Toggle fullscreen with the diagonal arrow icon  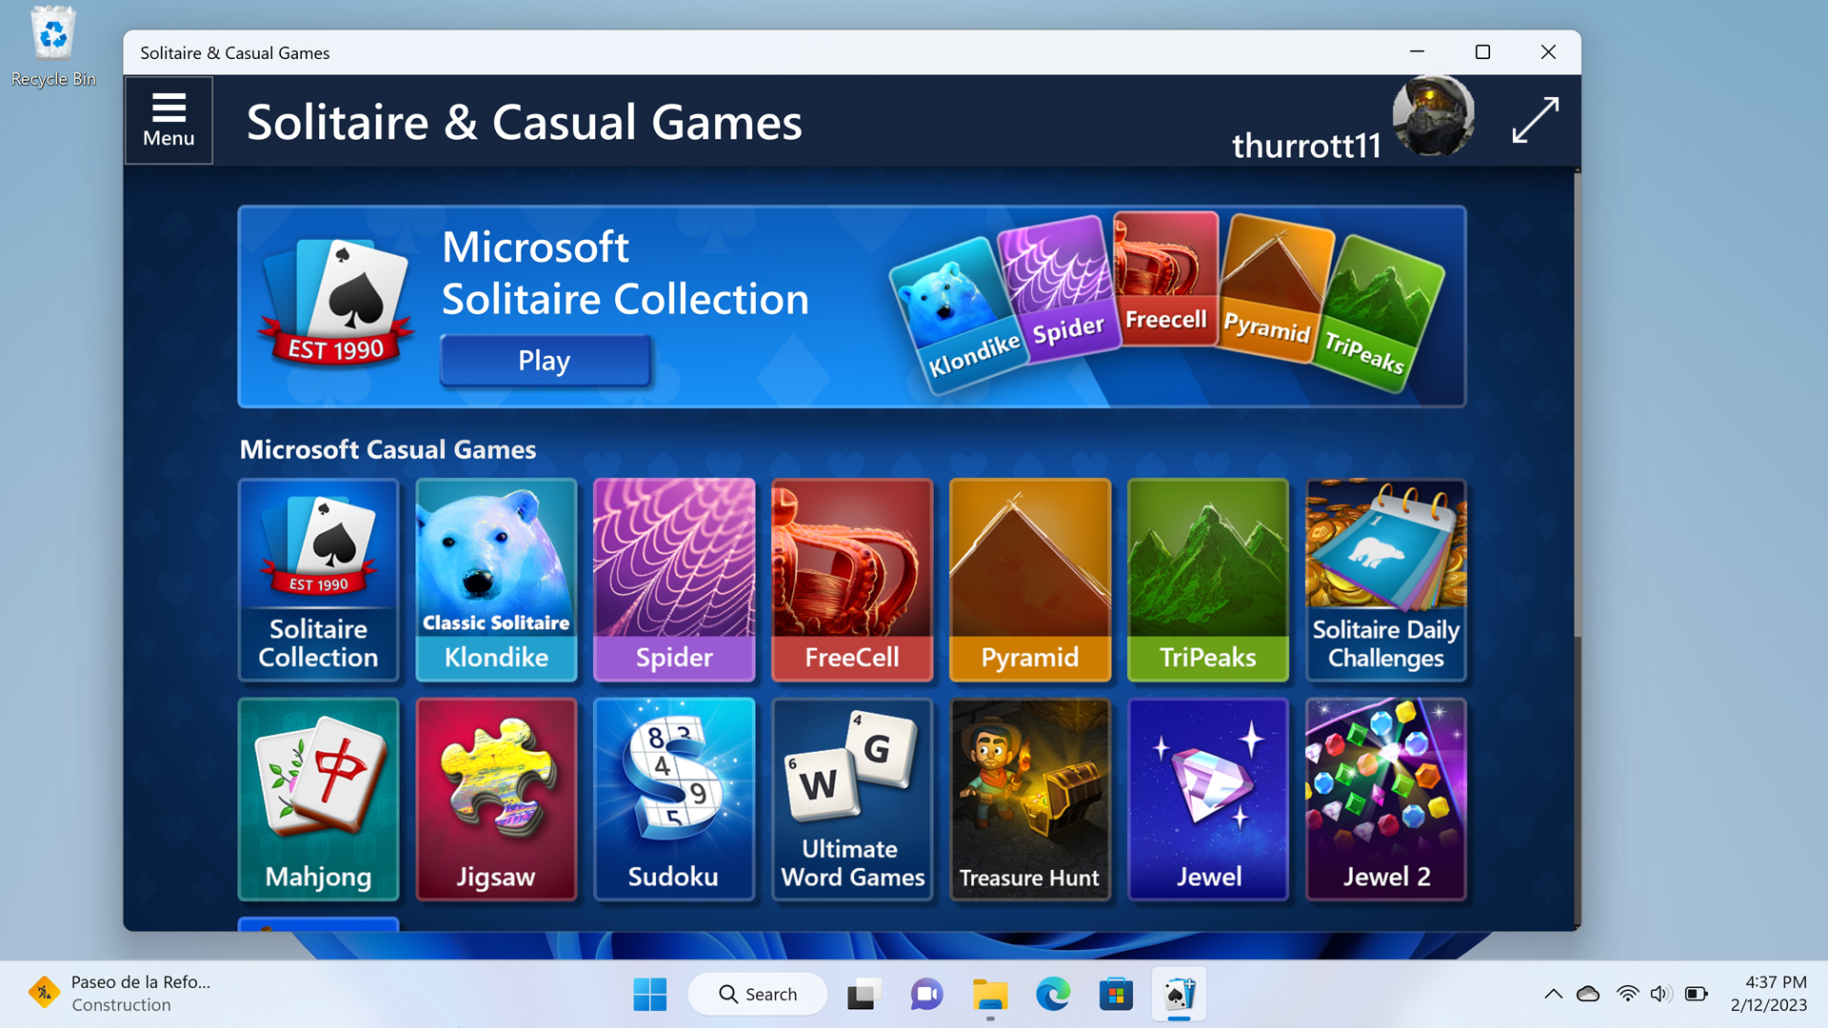point(1535,120)
